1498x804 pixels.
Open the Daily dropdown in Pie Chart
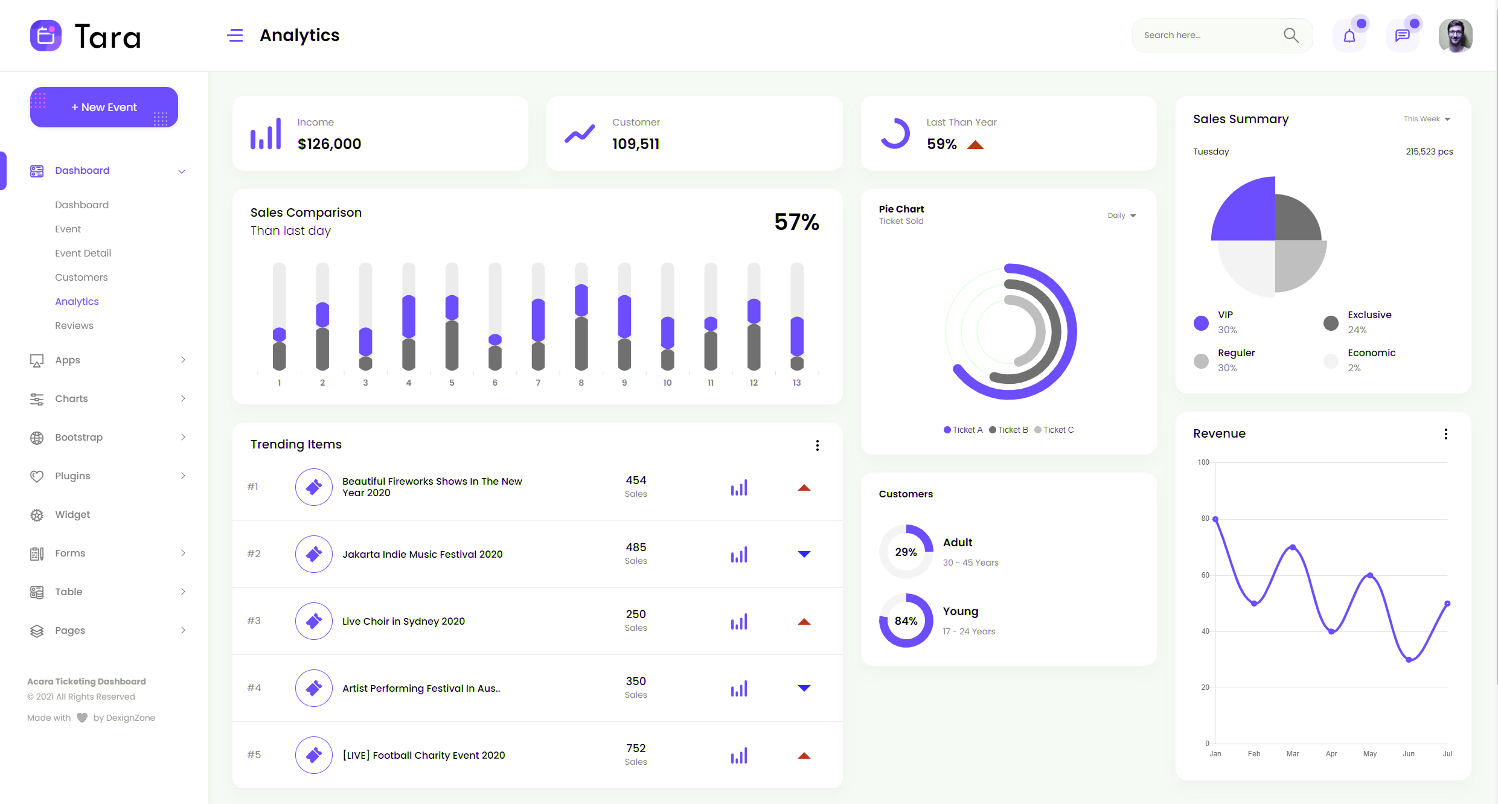click(1122, 215)
